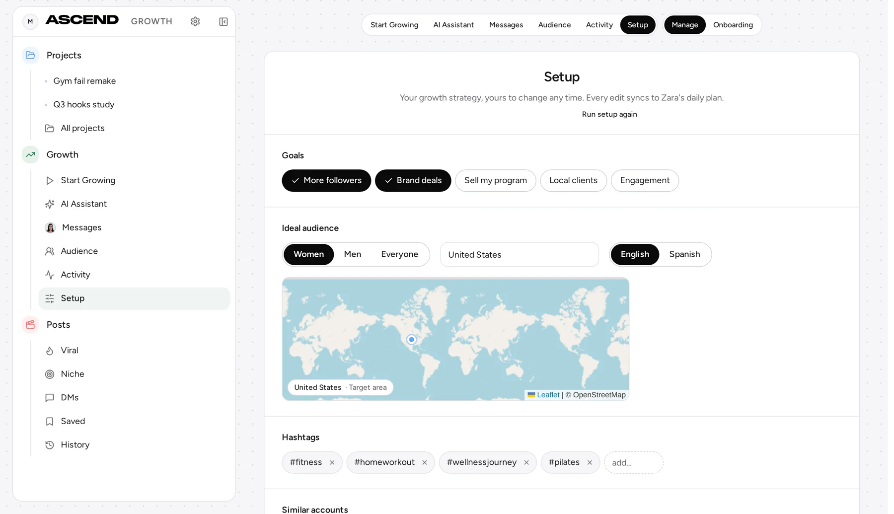Switch to Onboarding mode
Screen dimensions: 894x514
tap(733, 25)
